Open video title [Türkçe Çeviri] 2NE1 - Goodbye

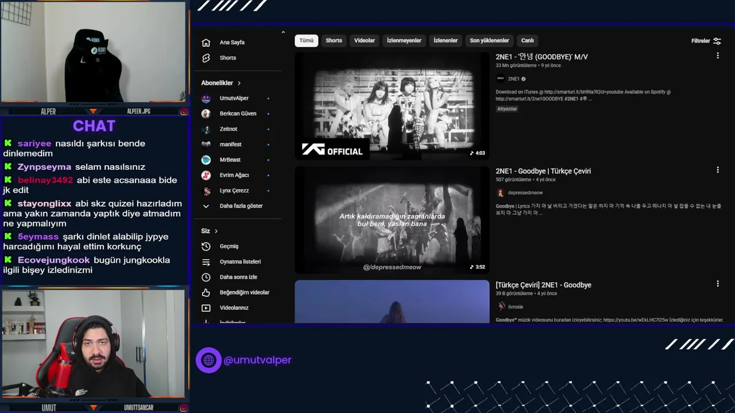click(543, 285)
